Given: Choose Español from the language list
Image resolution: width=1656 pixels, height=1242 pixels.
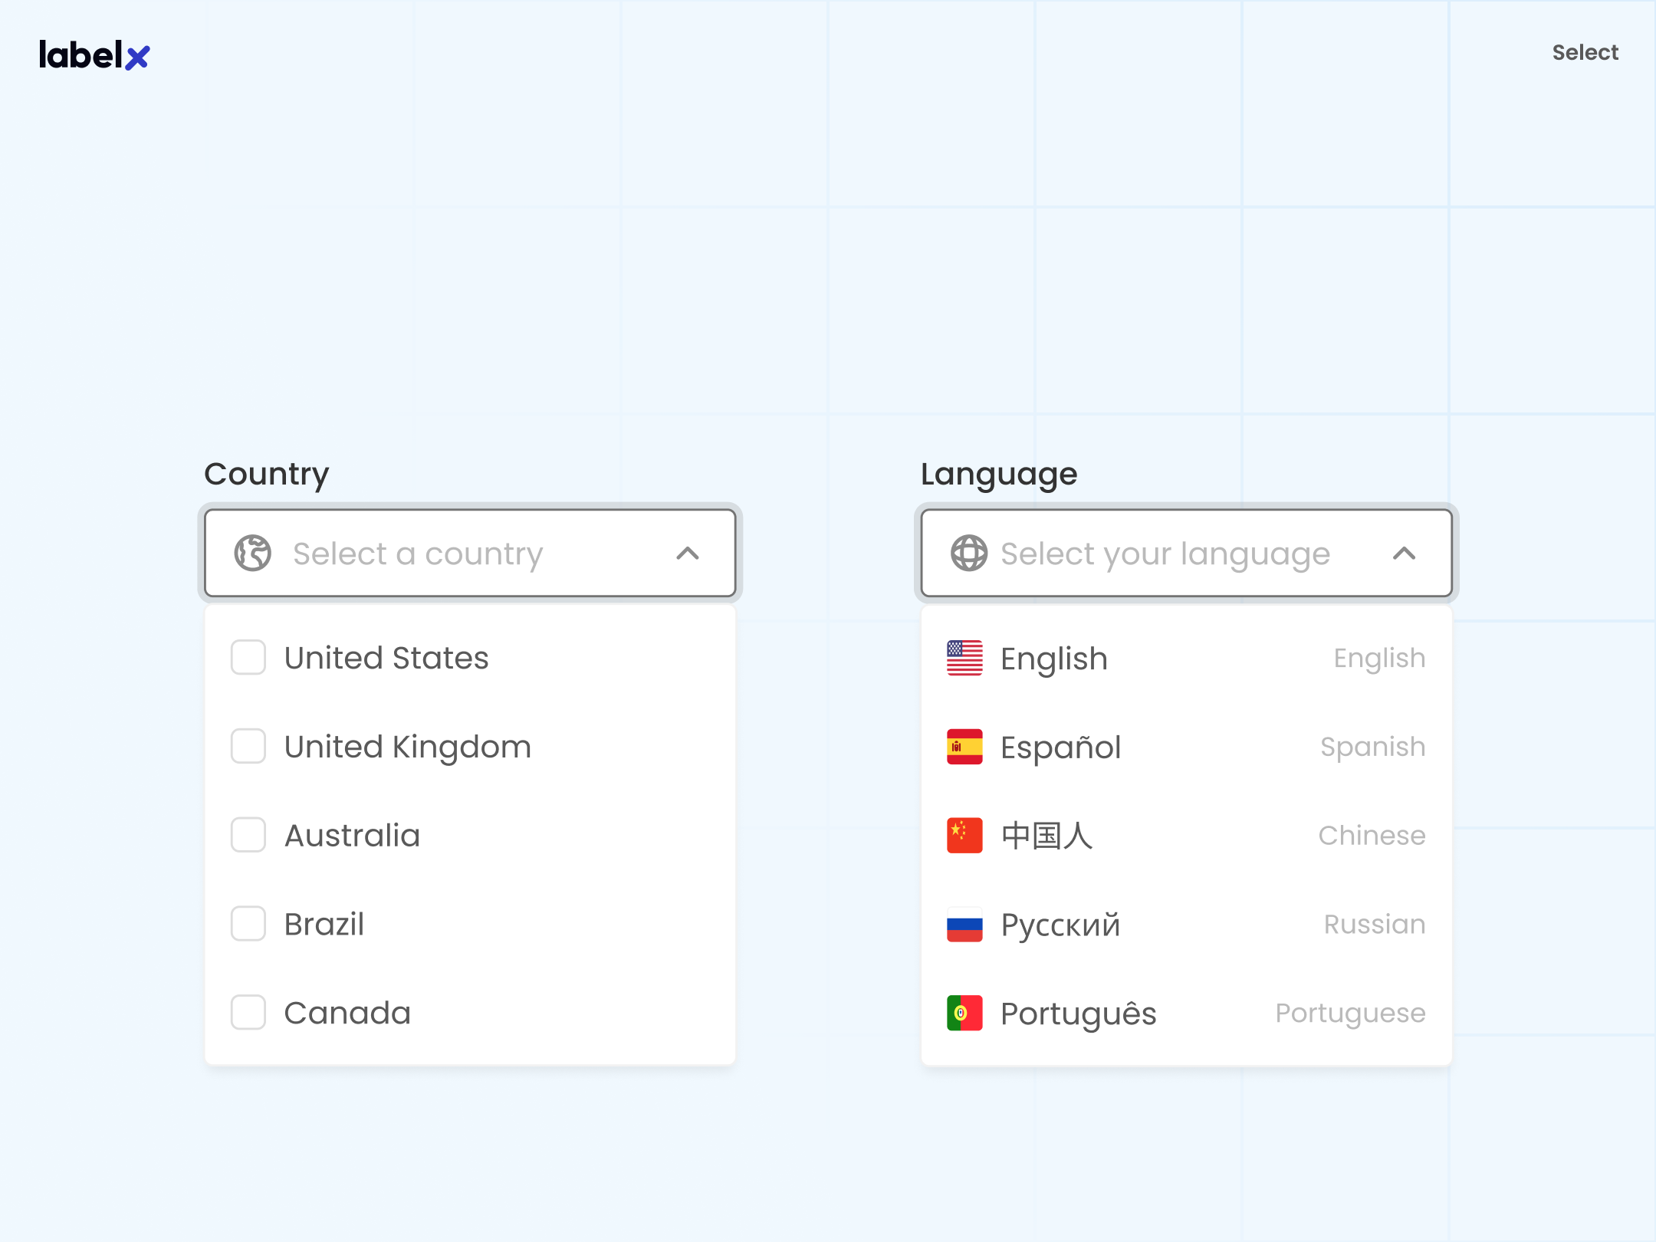Looking at the screenshot, I should click(x=1061, y=747).
